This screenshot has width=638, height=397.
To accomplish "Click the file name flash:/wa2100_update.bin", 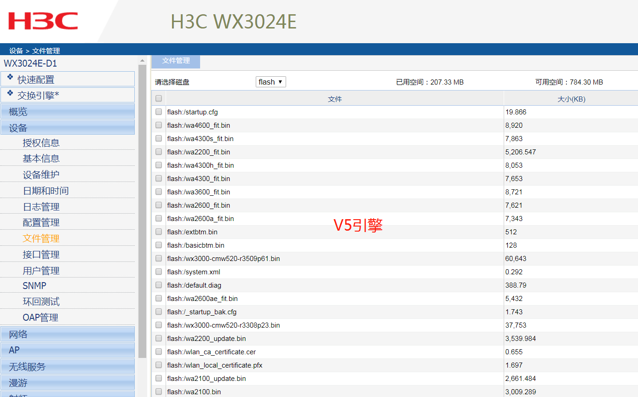I will (x=207, y=379).
